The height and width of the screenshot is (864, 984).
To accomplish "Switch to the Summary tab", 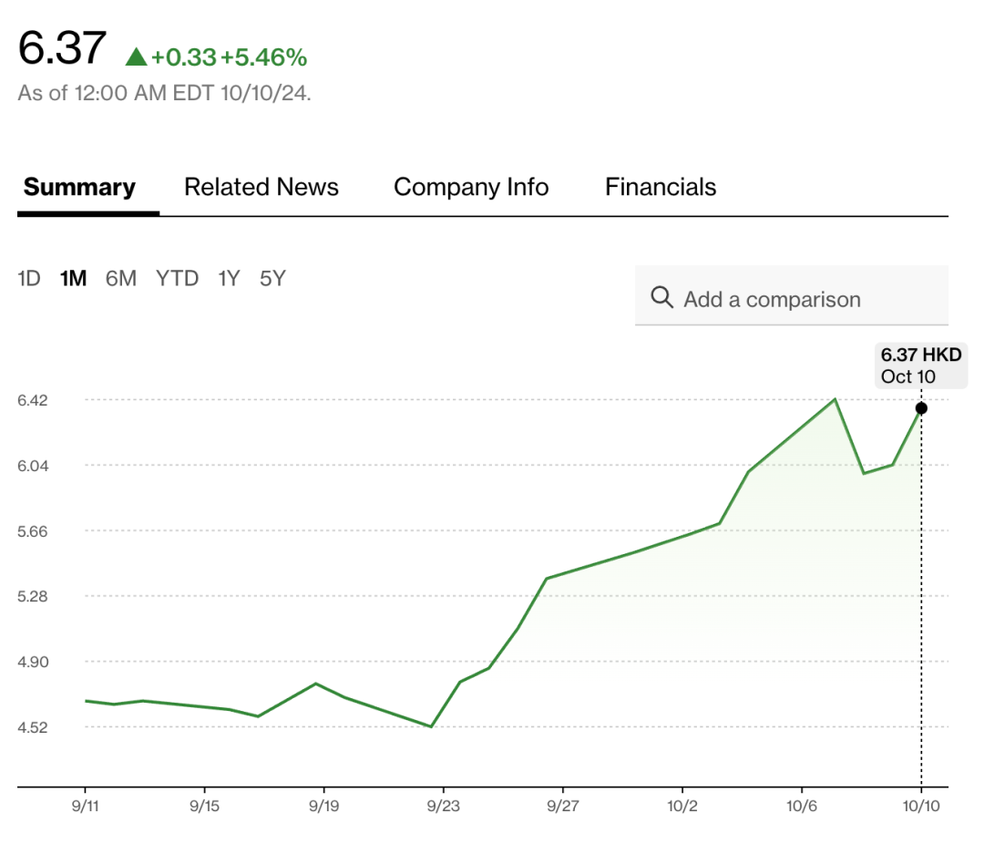I will [x=79, y=188].
